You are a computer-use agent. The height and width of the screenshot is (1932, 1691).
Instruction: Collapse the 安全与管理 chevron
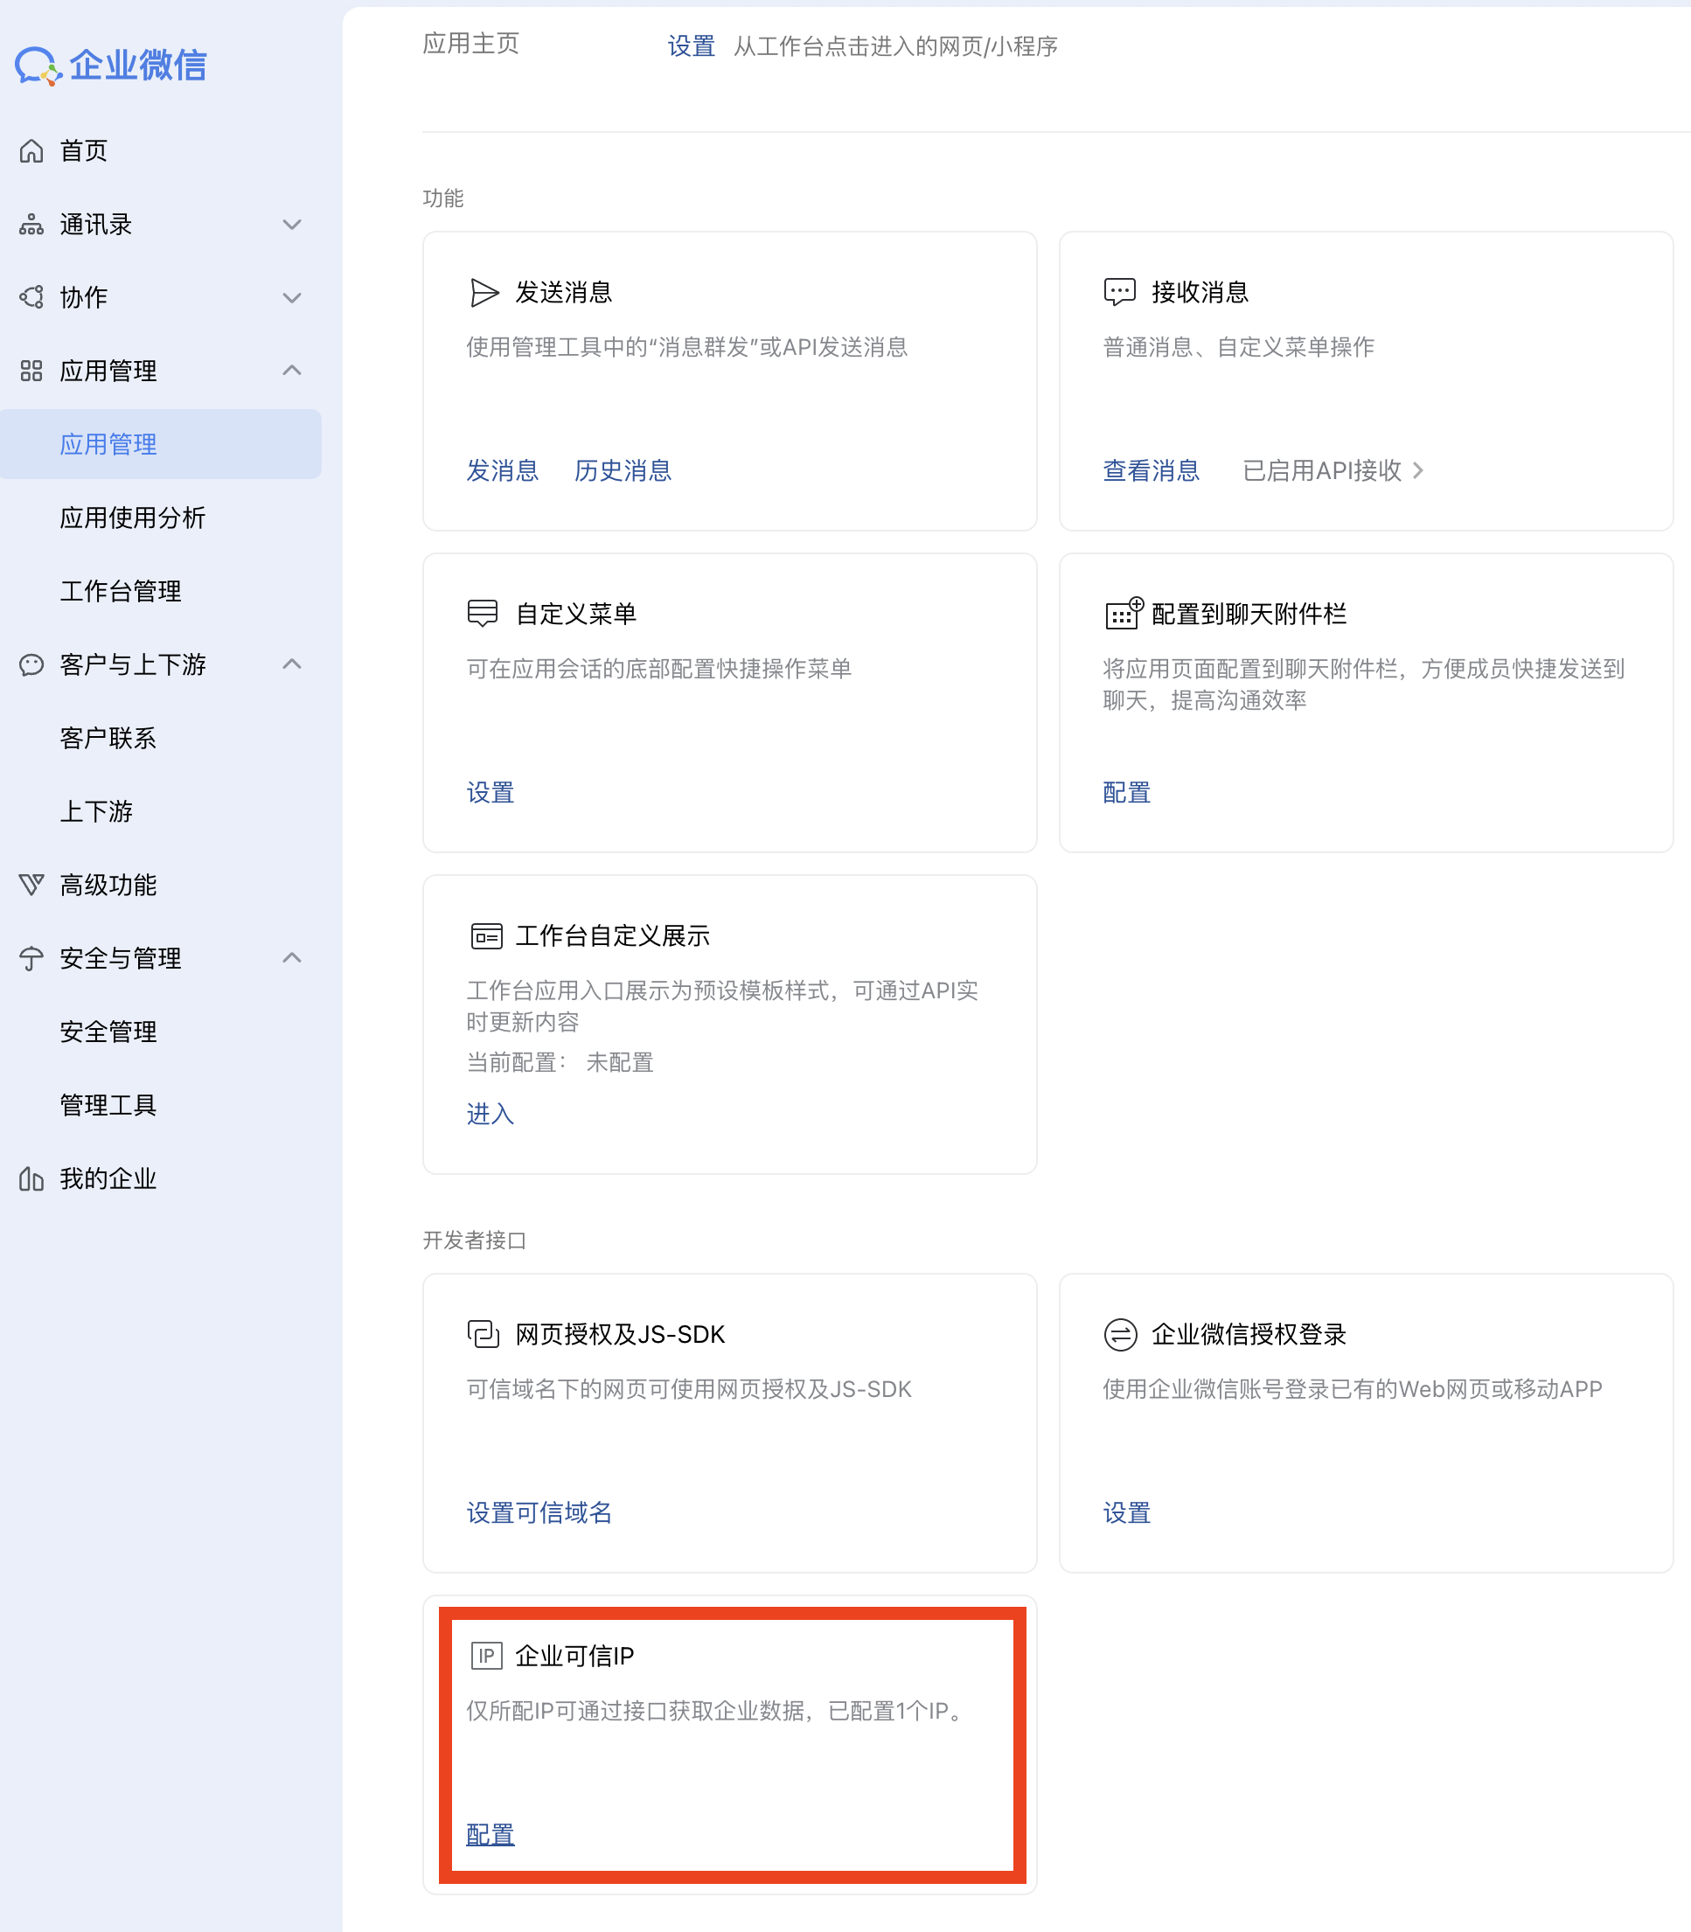pos(293,957)
